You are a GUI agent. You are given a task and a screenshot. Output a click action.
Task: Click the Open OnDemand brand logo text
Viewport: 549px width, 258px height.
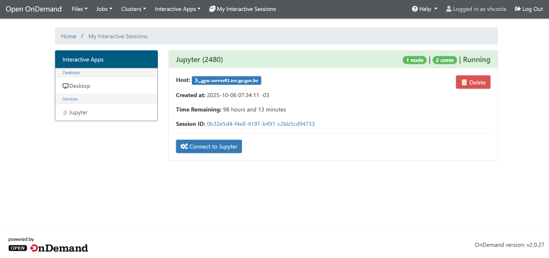tap(33, 9)
